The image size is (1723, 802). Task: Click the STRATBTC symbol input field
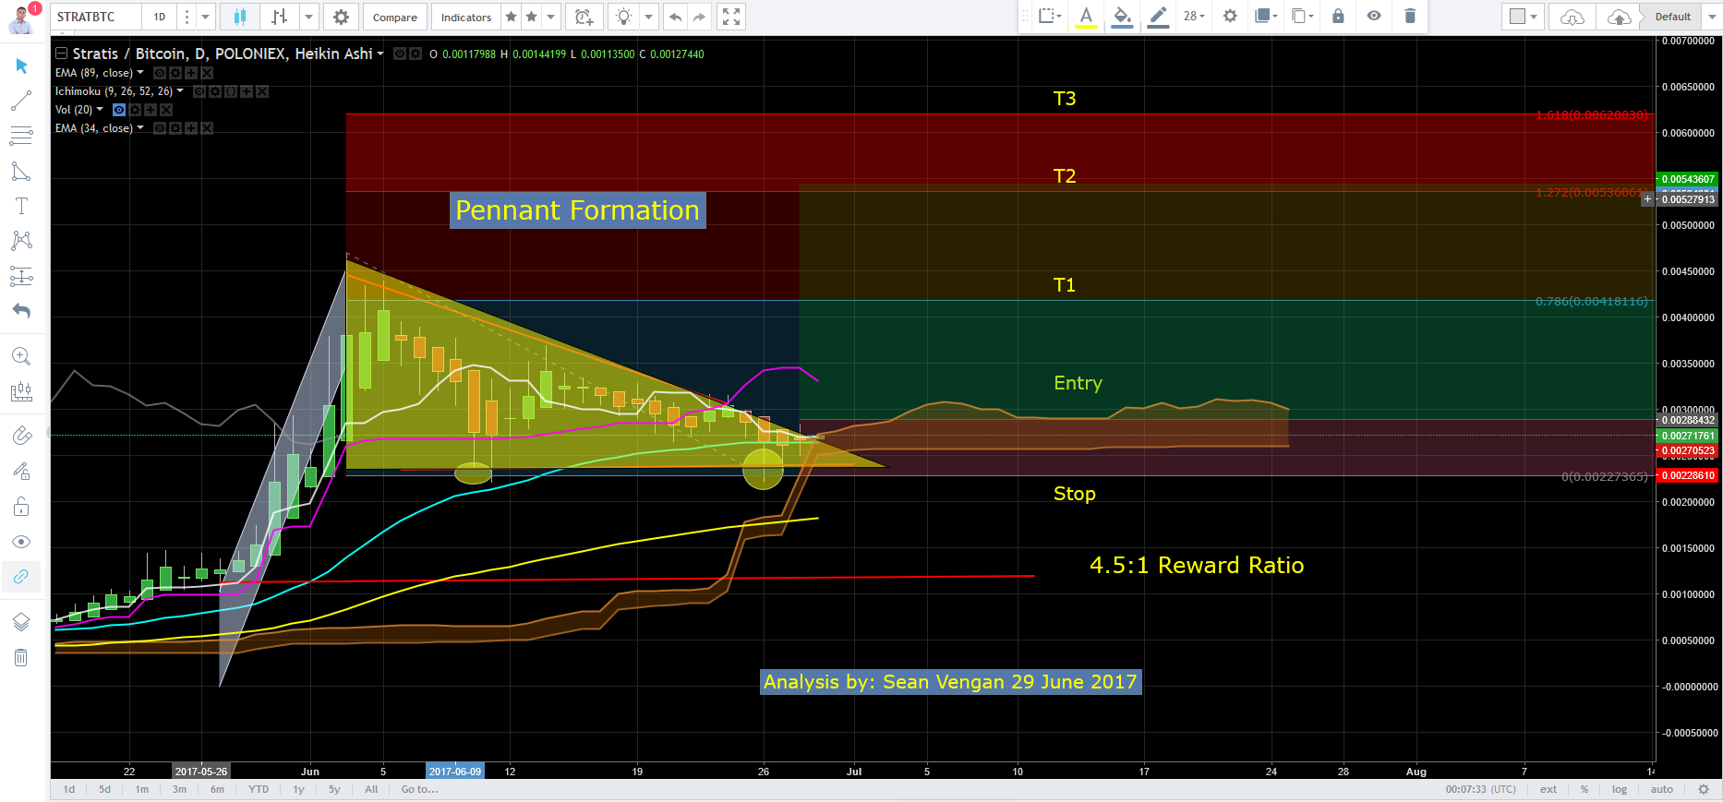tap(97, 17)
